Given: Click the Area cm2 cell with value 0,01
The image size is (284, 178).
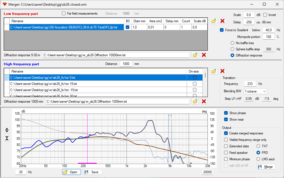Looking at the screenshot, I should [x=155, y=27].
